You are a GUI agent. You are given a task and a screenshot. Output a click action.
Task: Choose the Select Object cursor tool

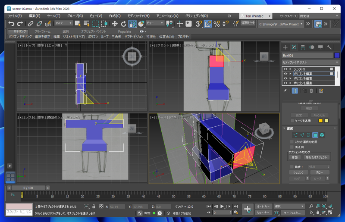coord(78,24)
